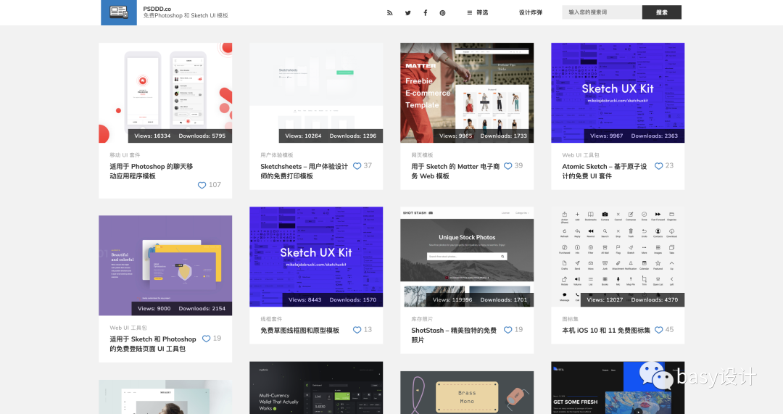783x414 pixels.
Task: Open title 用于 Sketch 的 Matter 电子商务 Web 模板
Action: (x=455, y=171)
